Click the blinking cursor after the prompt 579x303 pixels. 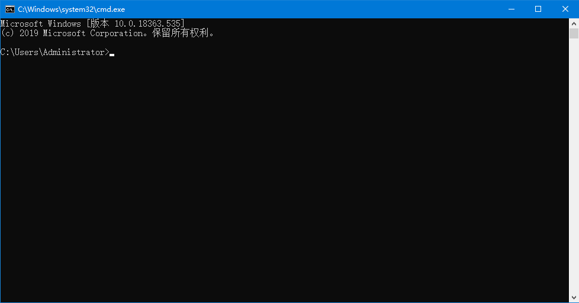[112, 54]
